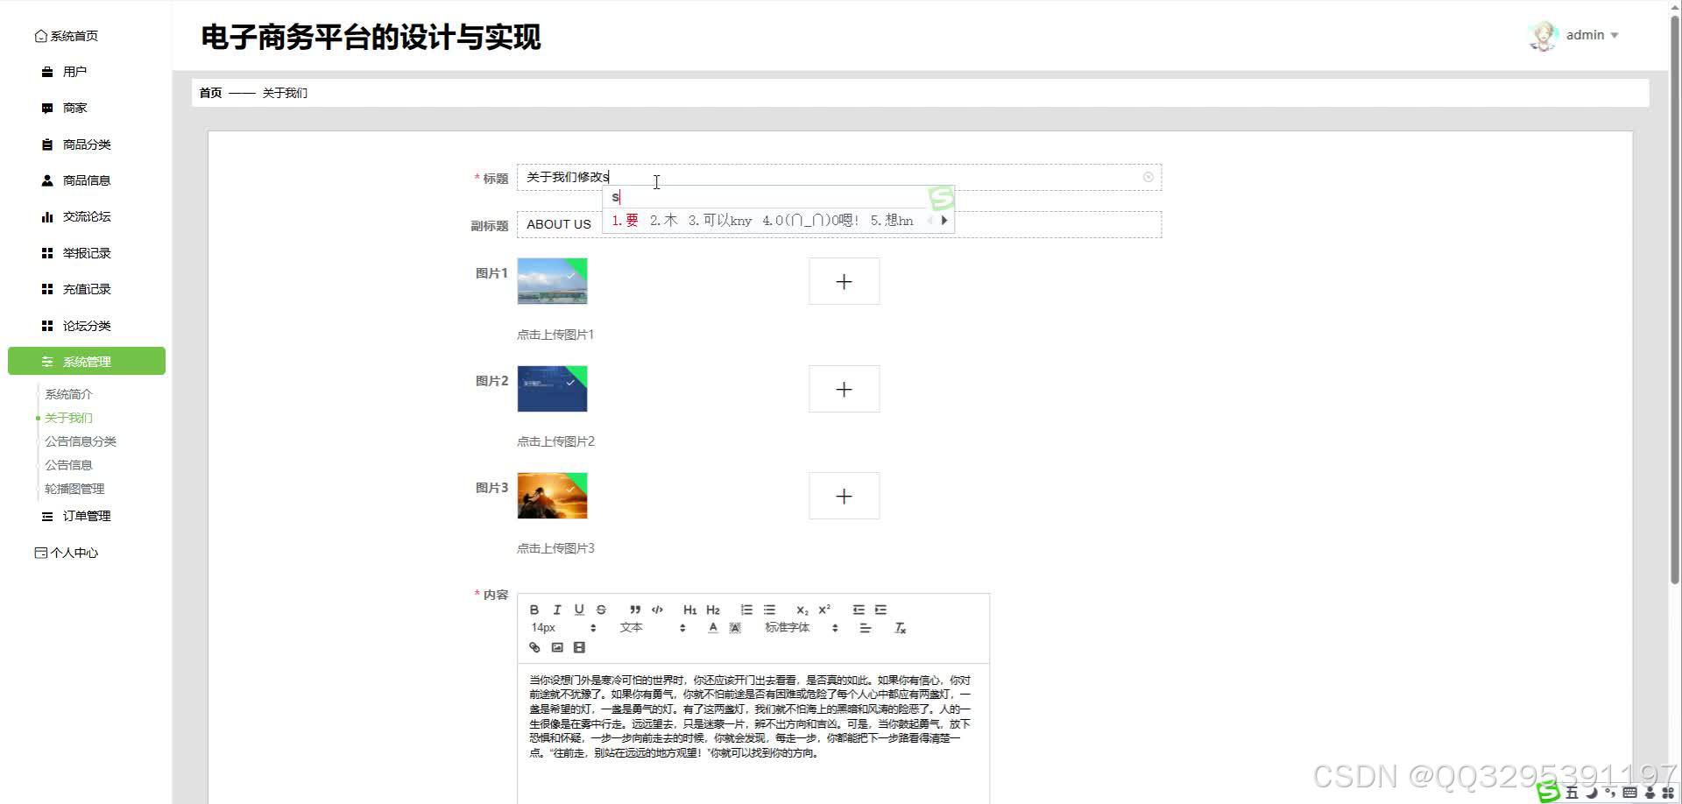Apply italic formatting in the content editor
The height and width of the screenshot is (804, 1682).
point(557,610)
